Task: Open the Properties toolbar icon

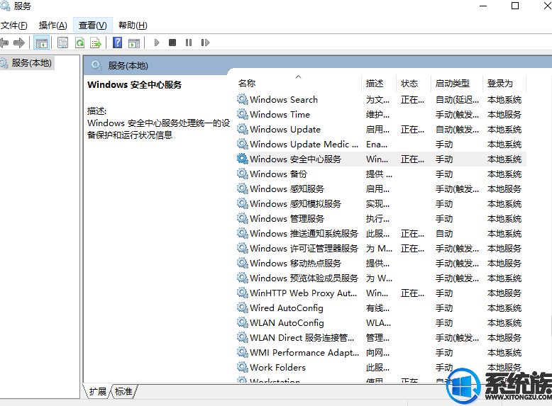Action: coord(62,43)
